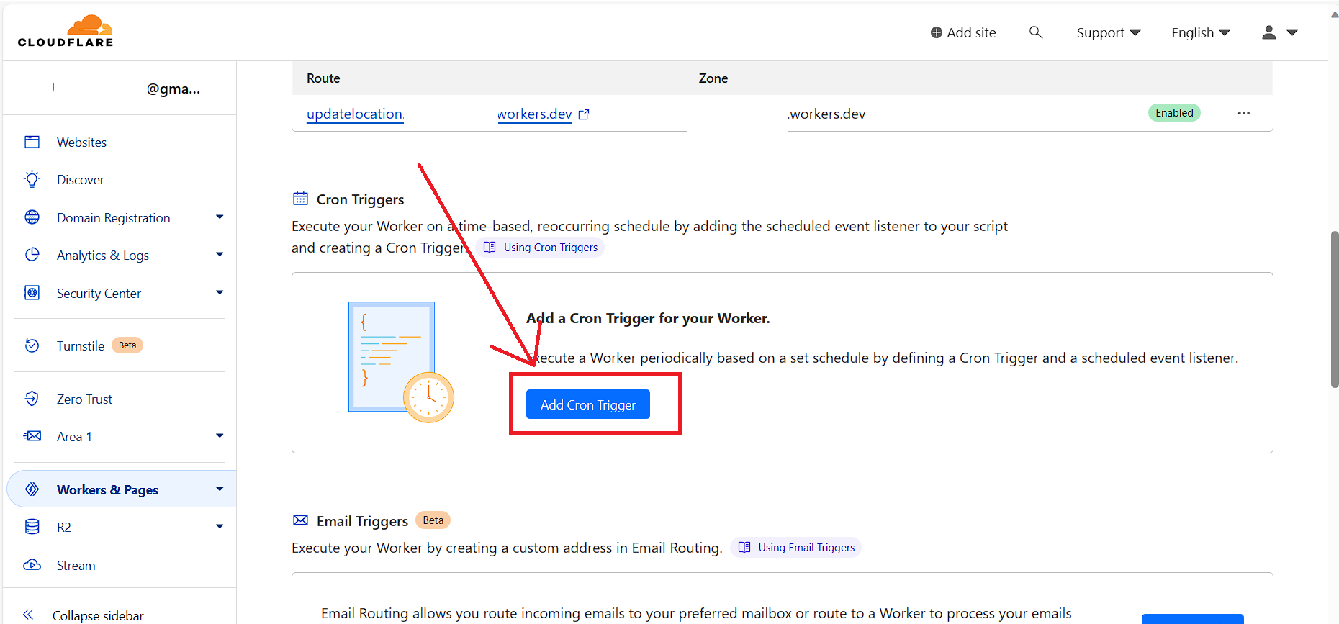Image resolution: width=1339 pixels, height=624 pixels.
Task: Open Workers & Pages in the sidebar
Action: [x=107, y=490]
